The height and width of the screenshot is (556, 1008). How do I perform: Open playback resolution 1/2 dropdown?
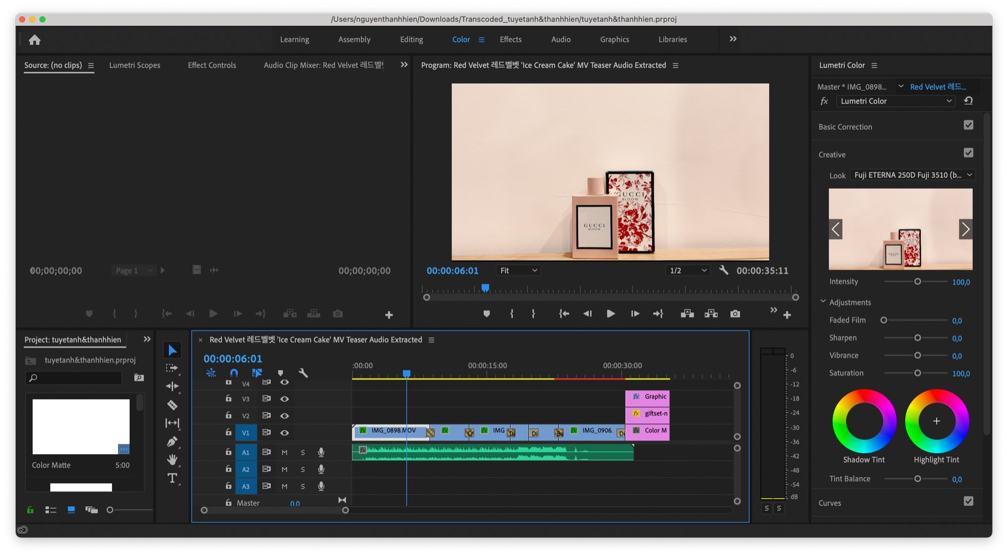[687, 271]
